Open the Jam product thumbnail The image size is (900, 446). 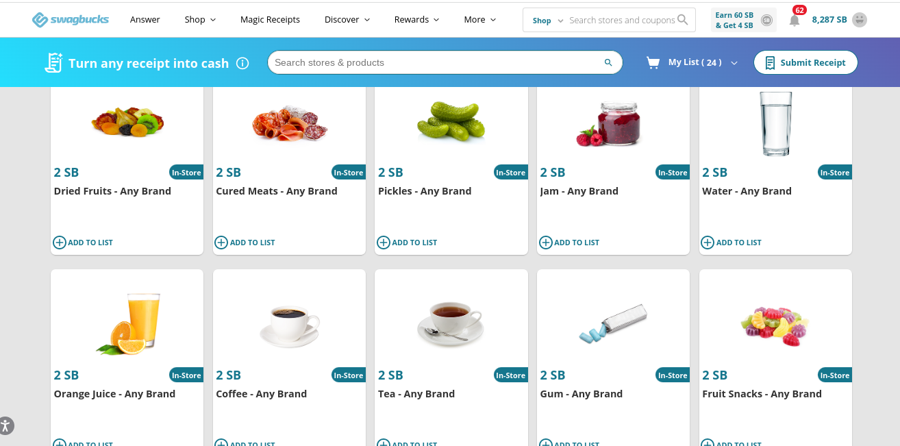(609, 124)
